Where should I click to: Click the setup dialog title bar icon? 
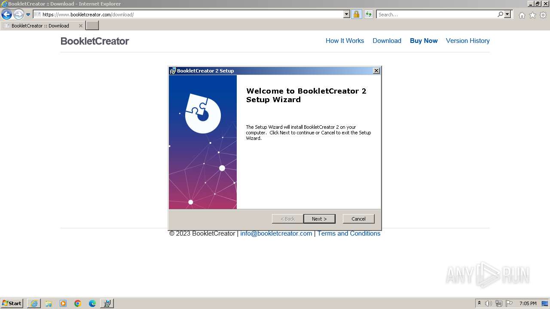173,71
